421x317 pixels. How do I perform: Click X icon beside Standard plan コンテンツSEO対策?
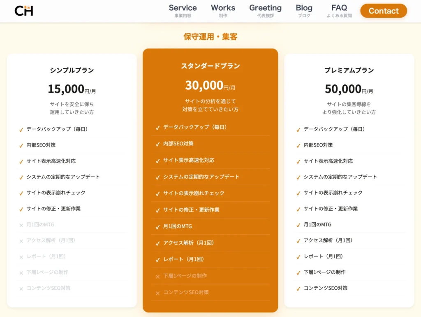pyautogui.click(x=157, y=293)
